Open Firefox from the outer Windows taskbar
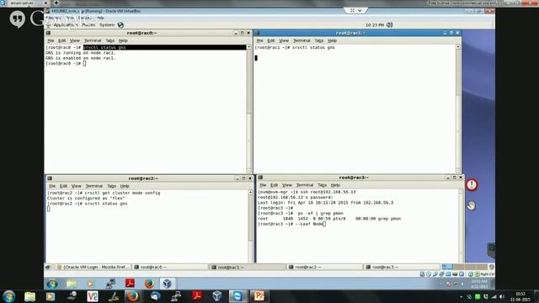Viewport: 539px width, 303px height. [x=133, y=296]
